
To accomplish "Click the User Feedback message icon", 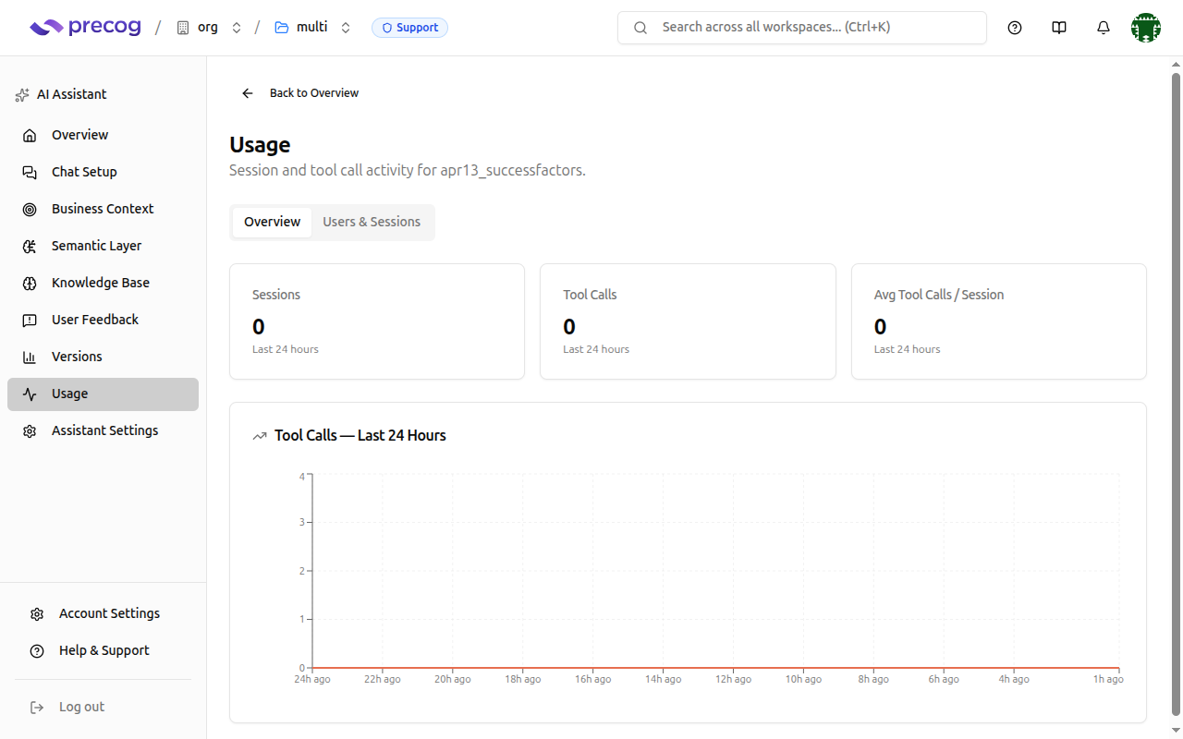I will click(30, 320).
